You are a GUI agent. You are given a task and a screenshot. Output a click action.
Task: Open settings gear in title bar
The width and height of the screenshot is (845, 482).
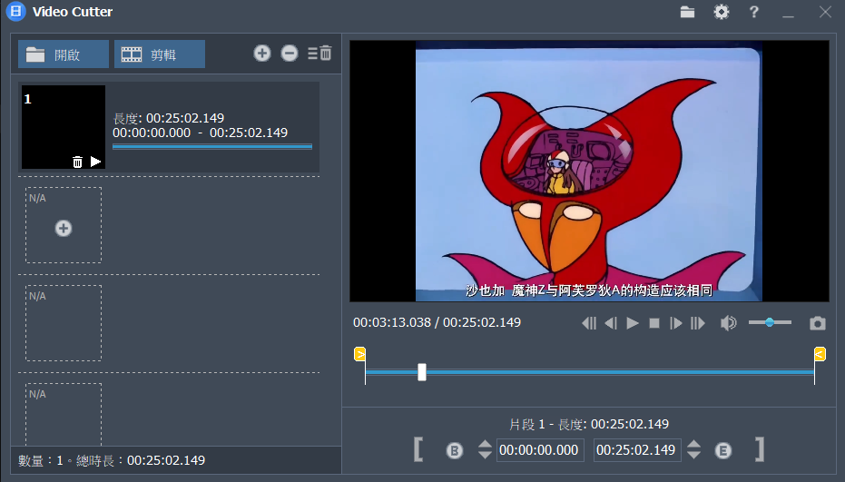(721, 12)
